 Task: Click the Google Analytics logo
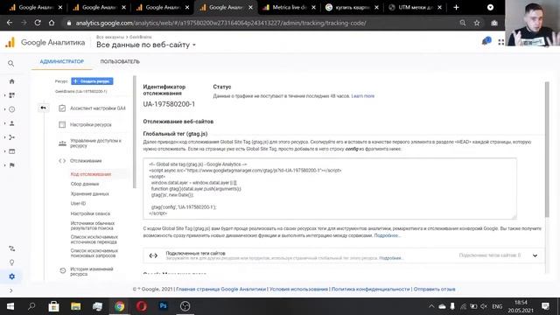pyautogui.click(x=10, y=42)
